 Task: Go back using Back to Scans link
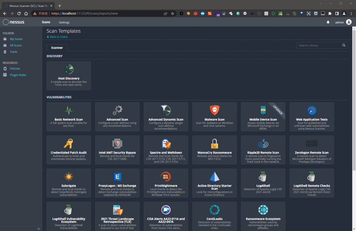coord(58,37)
